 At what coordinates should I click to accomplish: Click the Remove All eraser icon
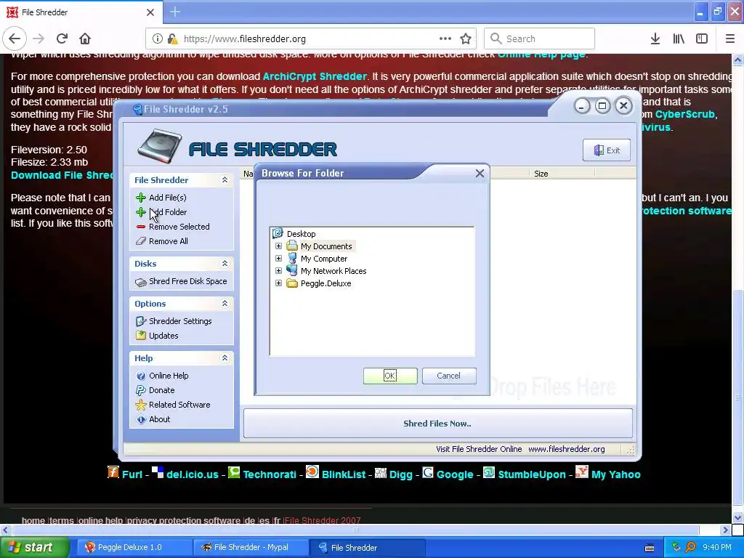point(141,241)
